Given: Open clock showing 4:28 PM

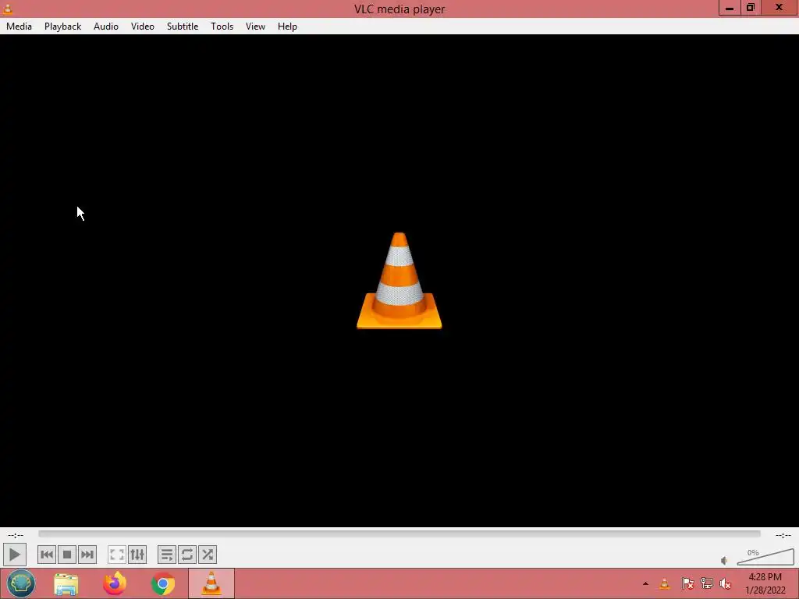Looking at the screenshot, I should click(765, 583).
